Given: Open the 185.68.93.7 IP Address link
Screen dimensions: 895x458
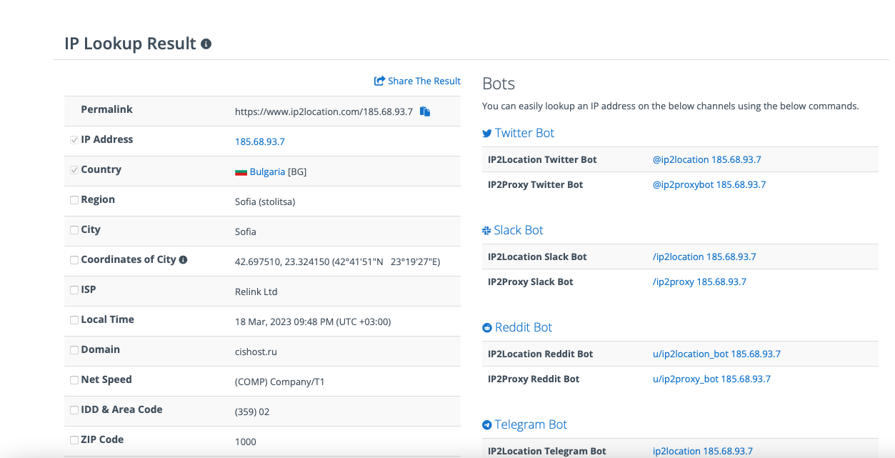Looking at the screenshot, I should coord(259,141).
